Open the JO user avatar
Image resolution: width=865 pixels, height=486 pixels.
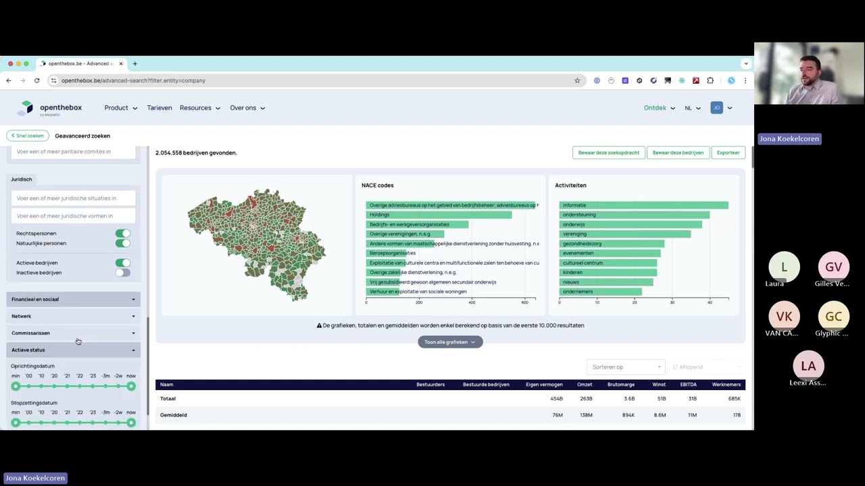click(x=716, y=108)
